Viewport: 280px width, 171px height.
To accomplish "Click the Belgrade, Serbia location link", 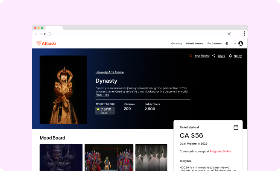I will (221, 151).
